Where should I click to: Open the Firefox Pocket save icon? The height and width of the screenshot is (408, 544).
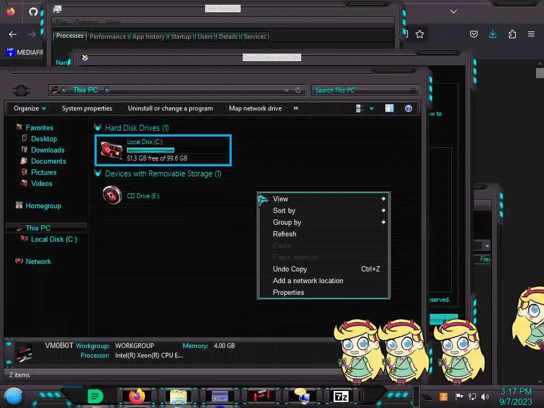tap(473, 34)
